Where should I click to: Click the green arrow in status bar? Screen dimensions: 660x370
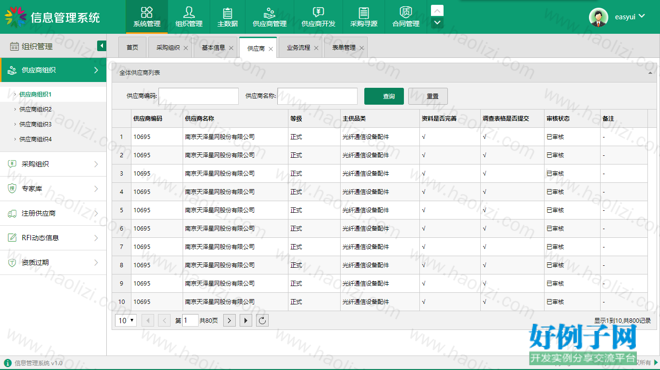click(x=656, y=362)
